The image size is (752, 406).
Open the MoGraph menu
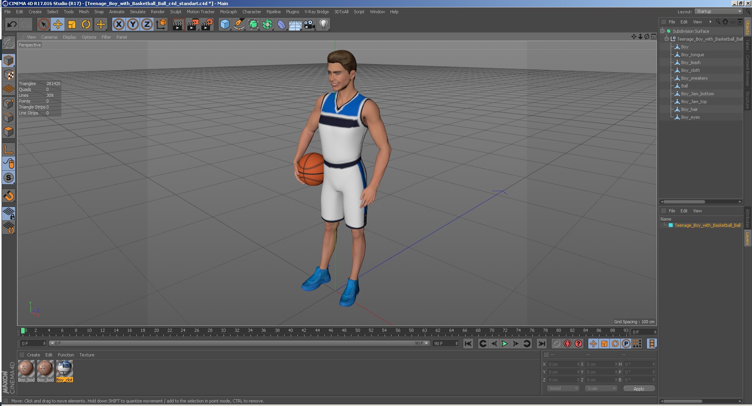pyautogui.click(x=228, y=12)
